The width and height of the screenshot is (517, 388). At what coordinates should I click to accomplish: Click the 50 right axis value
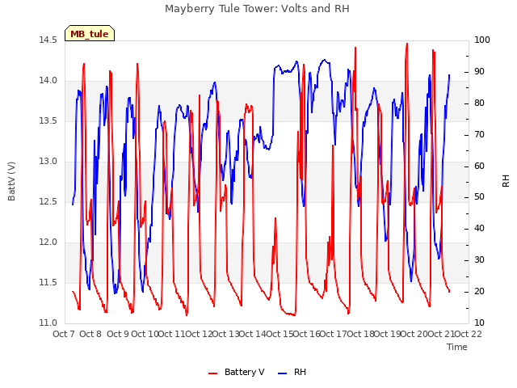pos(479,197)
